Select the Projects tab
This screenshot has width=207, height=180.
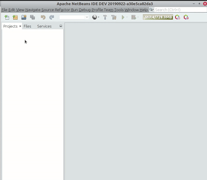point(10,26)
